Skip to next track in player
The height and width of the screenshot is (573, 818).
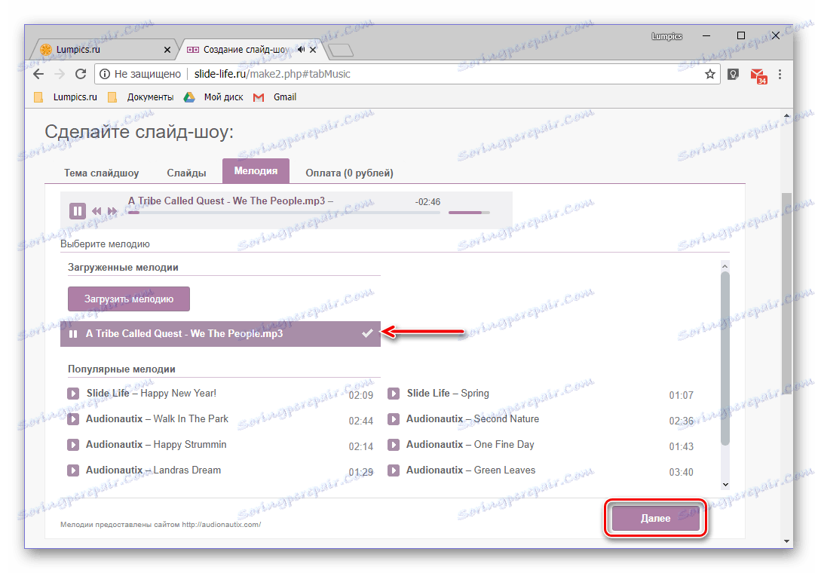[112, 211]
